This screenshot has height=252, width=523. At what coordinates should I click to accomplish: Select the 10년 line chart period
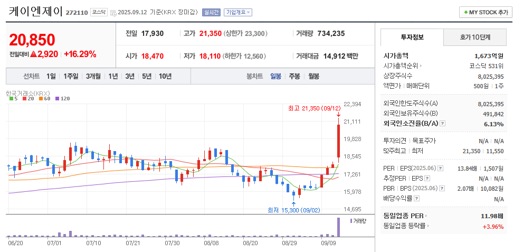point(165,77)
